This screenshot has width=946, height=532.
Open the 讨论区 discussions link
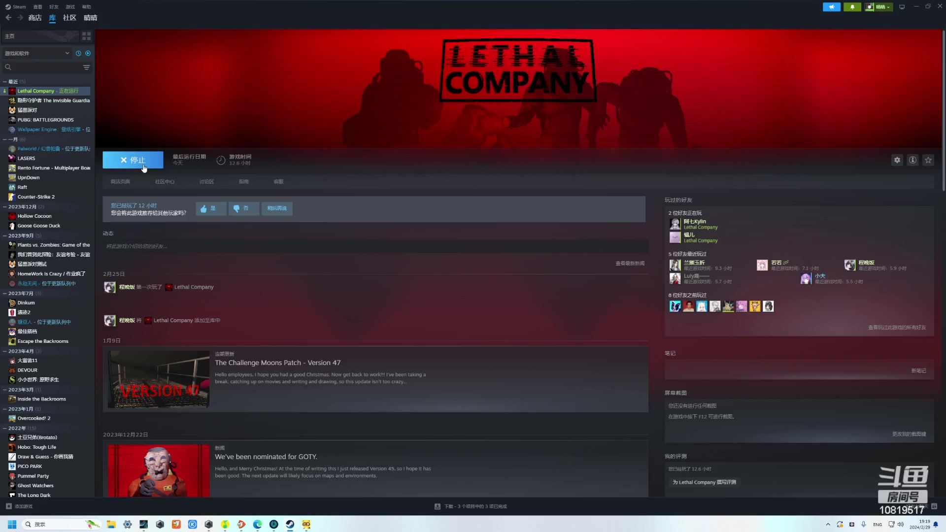click(206, 182)
